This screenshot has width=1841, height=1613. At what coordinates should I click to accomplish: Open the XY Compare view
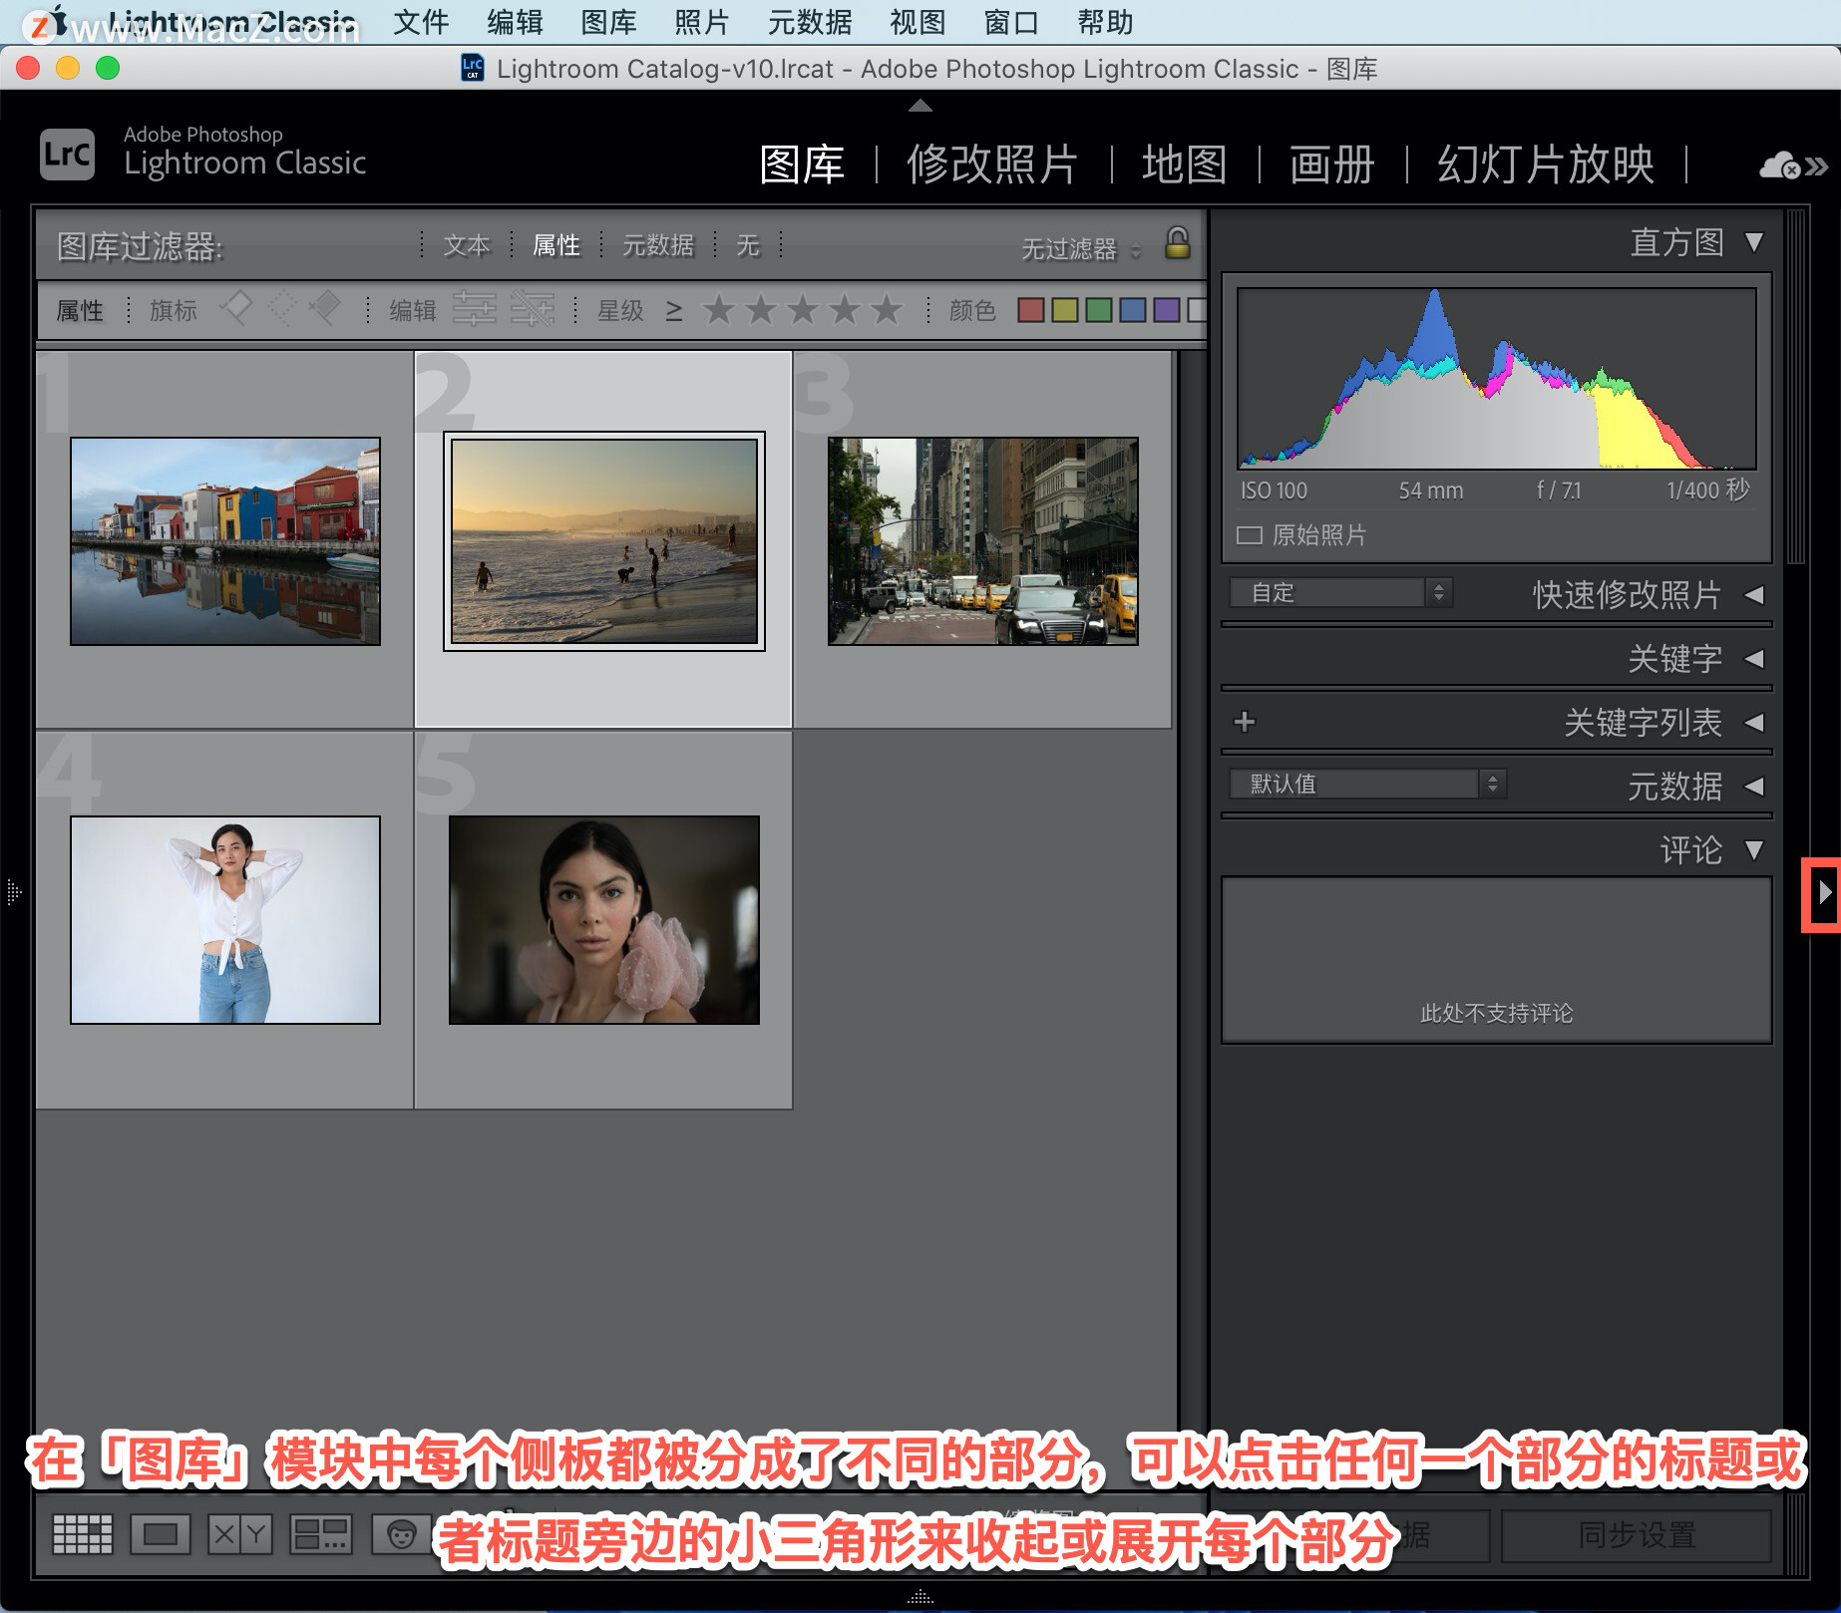point(239,1534)
